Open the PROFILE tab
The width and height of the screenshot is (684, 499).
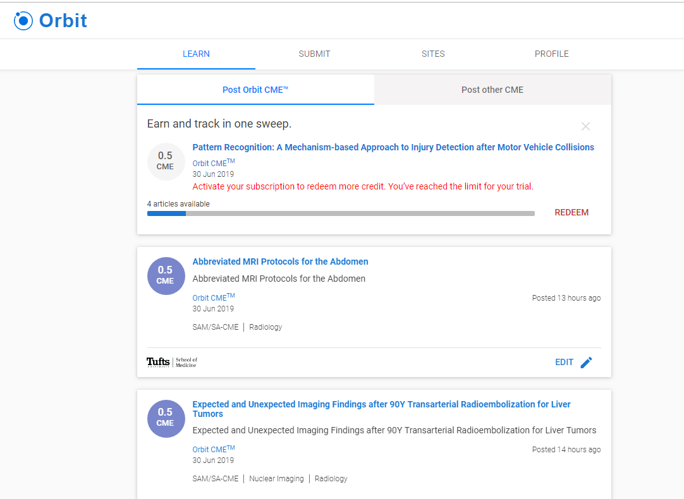[552, 54]
